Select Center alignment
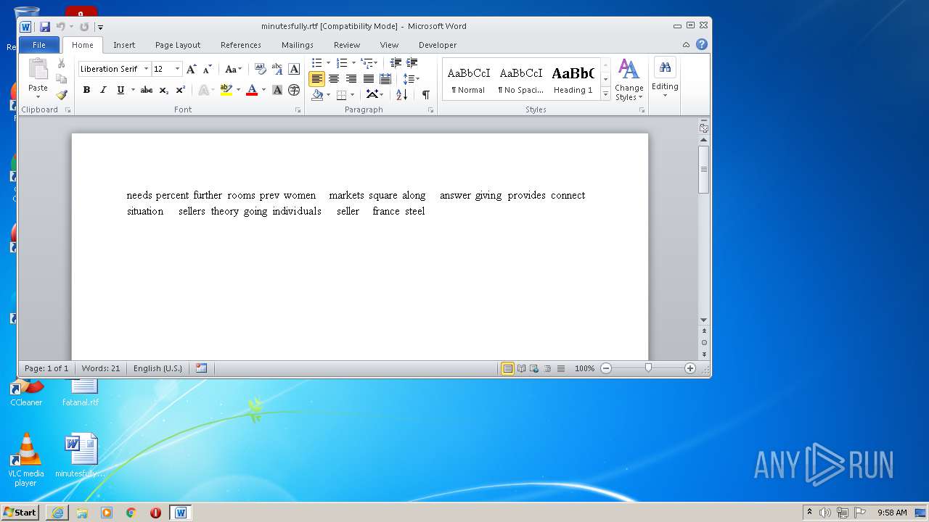Image resolution: width=929 pixels, height=522 pixels. (334, 79)
